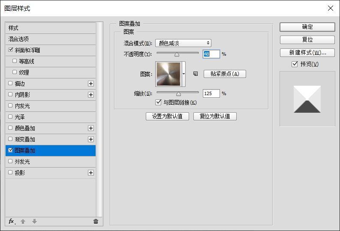Toggle the 预览 checkbox

point(295,64)
